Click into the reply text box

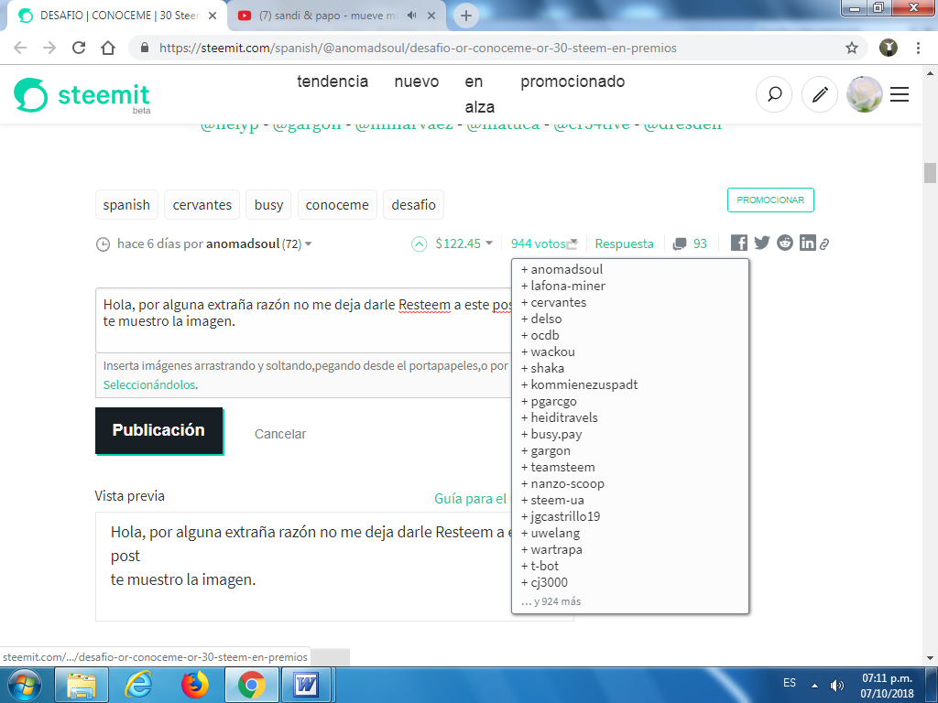click(x=304, y=320)
